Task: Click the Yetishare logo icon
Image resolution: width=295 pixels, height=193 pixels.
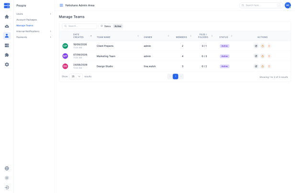Action: click(7, 6)
